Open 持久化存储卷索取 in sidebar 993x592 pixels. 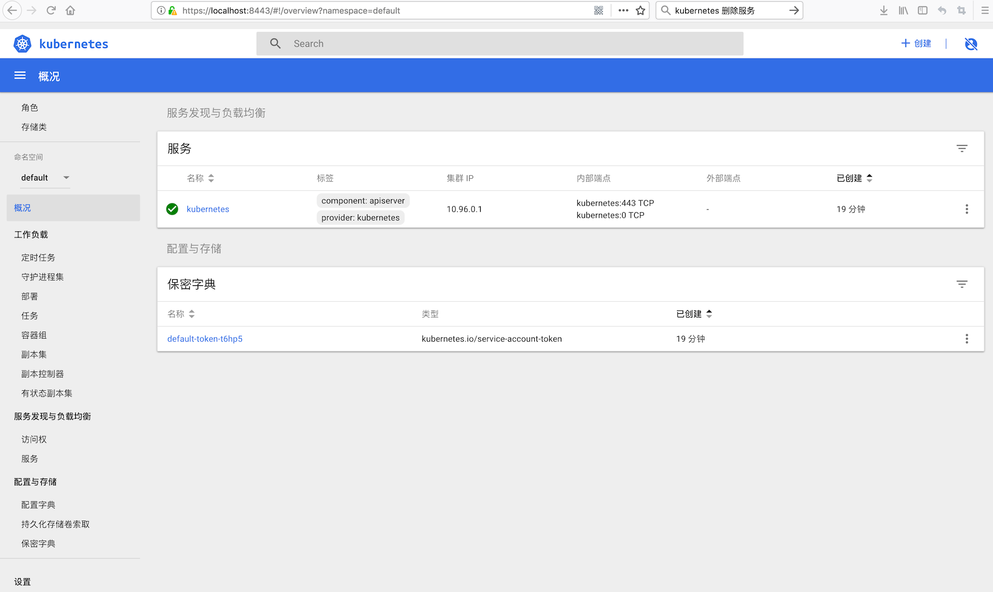(x=55, y=524)
